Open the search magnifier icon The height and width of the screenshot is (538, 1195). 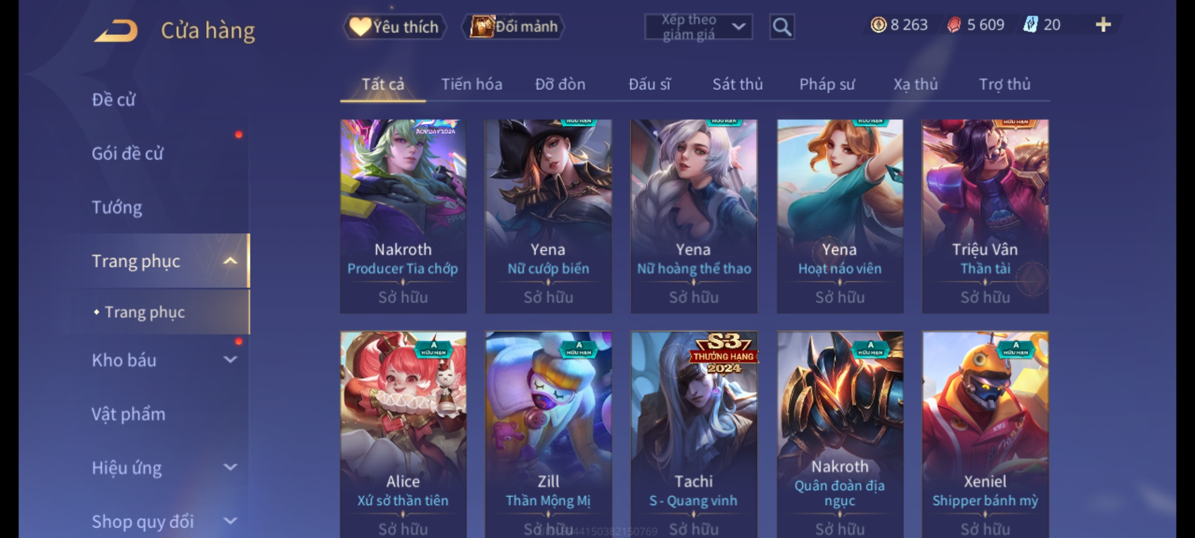[782, 27]
